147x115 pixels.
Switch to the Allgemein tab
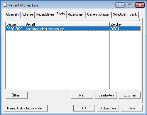coord(12,14)
